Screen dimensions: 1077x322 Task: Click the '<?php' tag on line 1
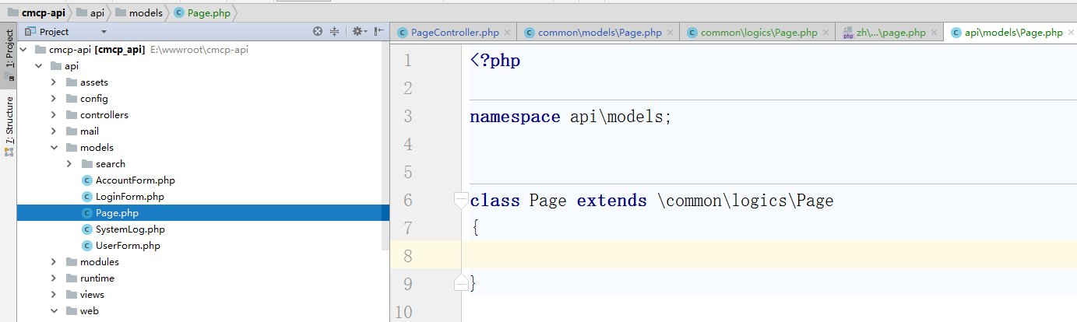coord(495,61)
